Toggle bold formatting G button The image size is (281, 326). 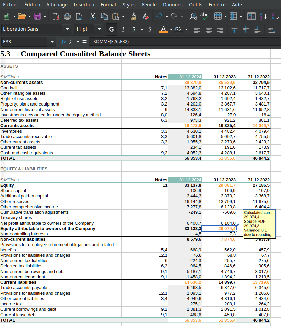pos(111,29)
